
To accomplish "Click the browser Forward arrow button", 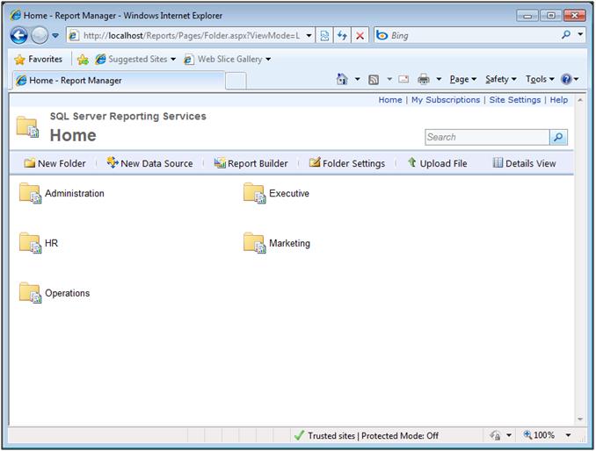I will click(40, 36).
